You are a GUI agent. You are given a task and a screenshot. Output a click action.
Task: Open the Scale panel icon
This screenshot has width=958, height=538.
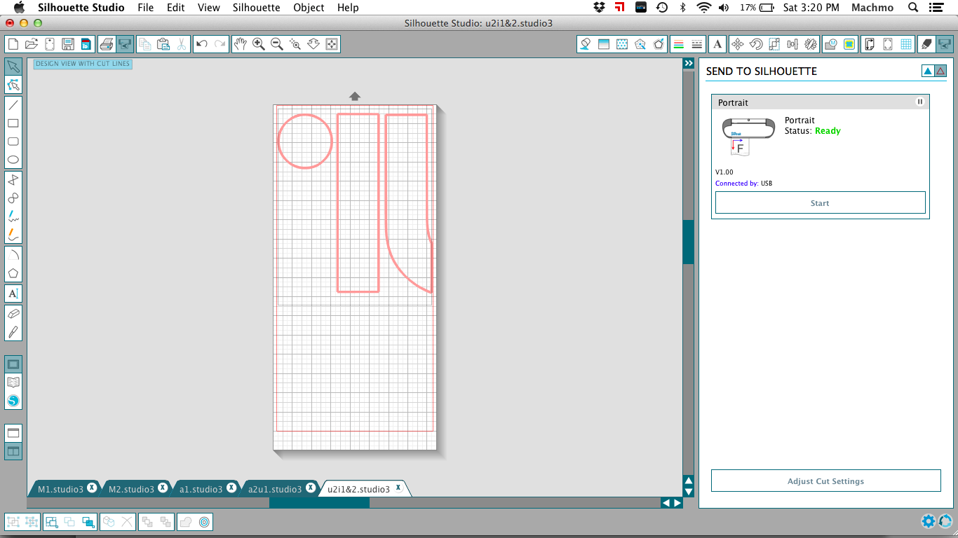(x=774, y=44)
